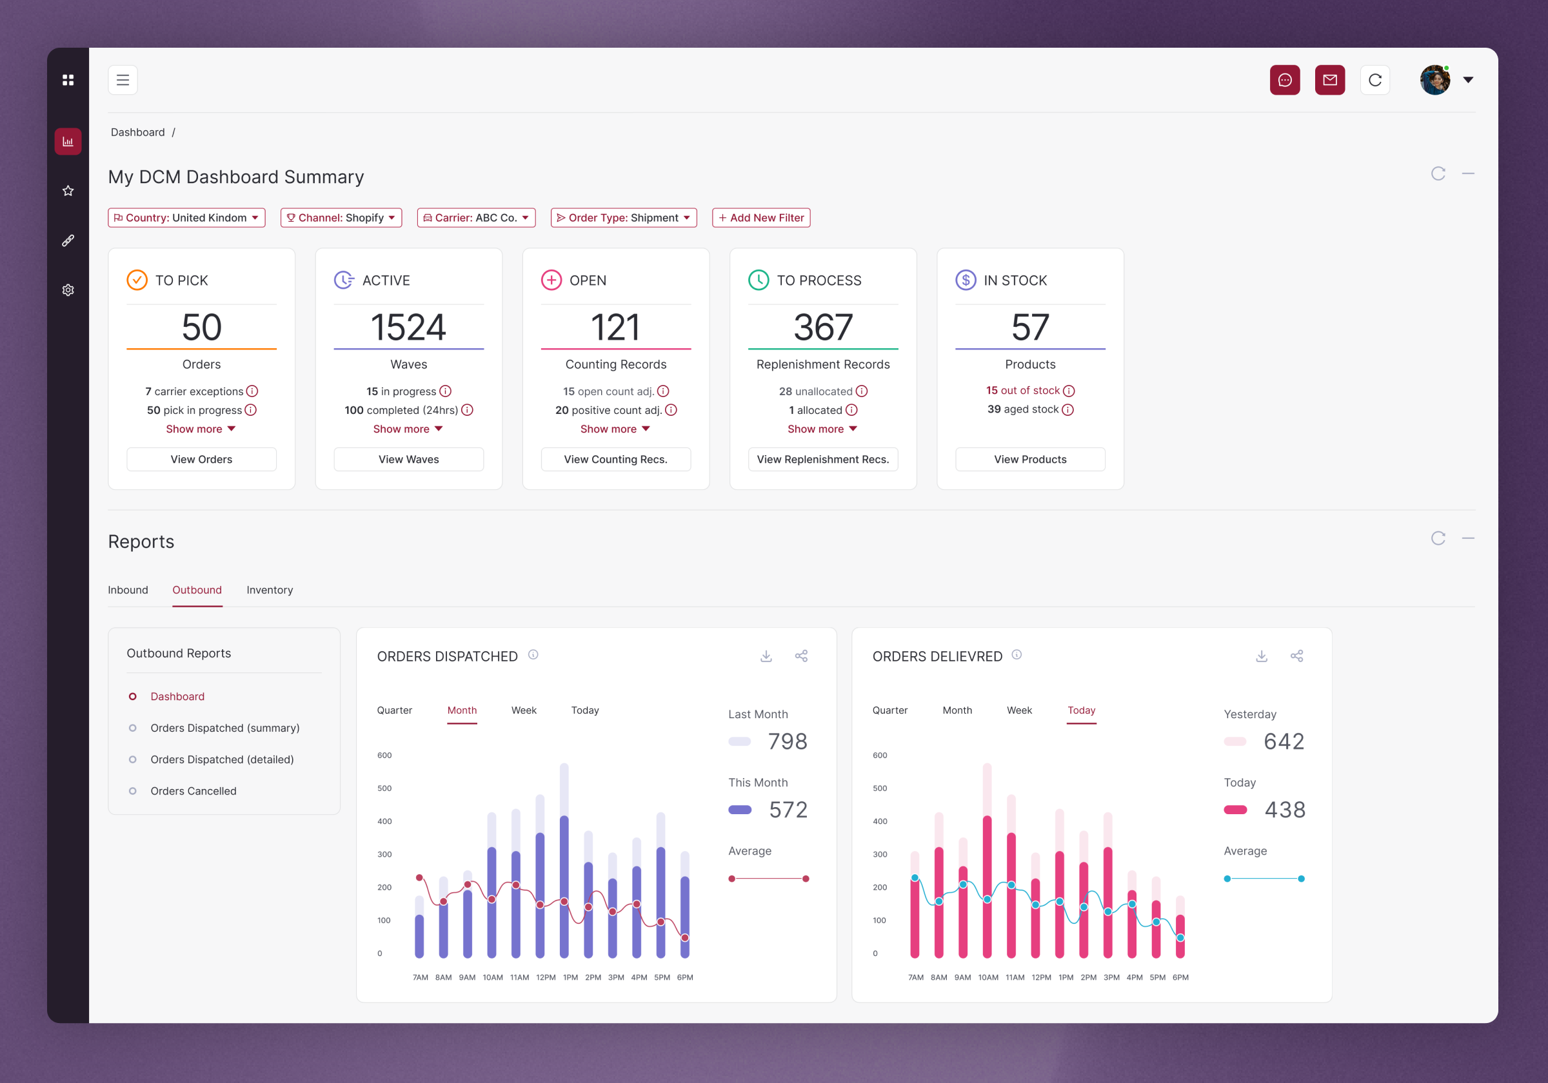
Task: Click the link icon in sidebar
Action: (x=68, y=240)
